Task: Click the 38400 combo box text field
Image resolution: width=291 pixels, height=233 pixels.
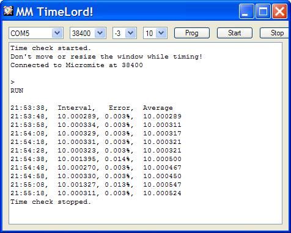Action: click(x=83, y=33)
